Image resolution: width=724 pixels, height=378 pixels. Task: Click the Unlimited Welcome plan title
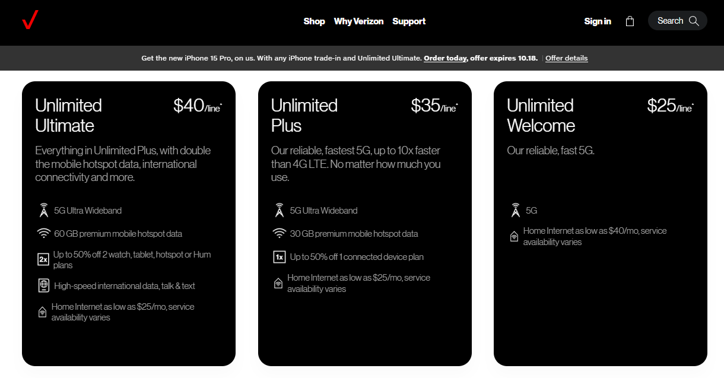tap(541, 116)
